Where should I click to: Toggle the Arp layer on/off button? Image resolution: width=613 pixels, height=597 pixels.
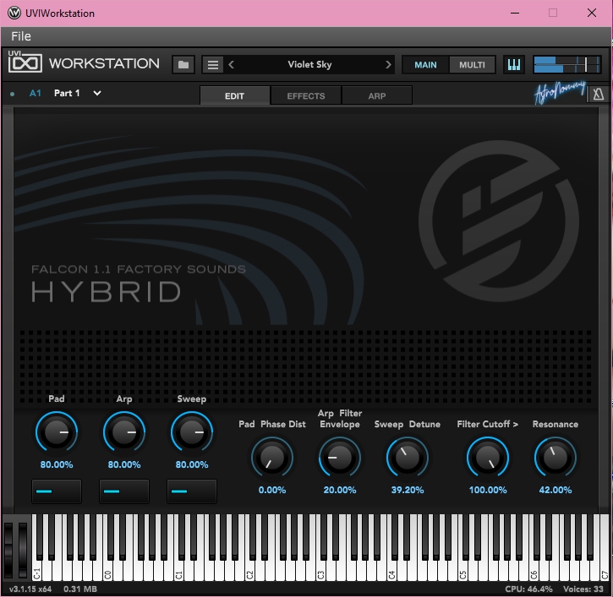[x=124, y=491]
